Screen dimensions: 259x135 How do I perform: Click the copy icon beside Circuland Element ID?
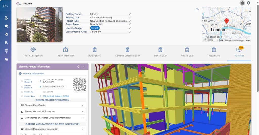40,81
